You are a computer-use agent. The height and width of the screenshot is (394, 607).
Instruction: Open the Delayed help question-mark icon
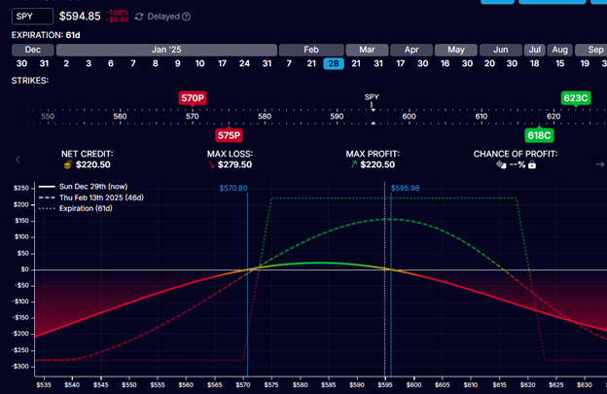[x=187, y=17]
